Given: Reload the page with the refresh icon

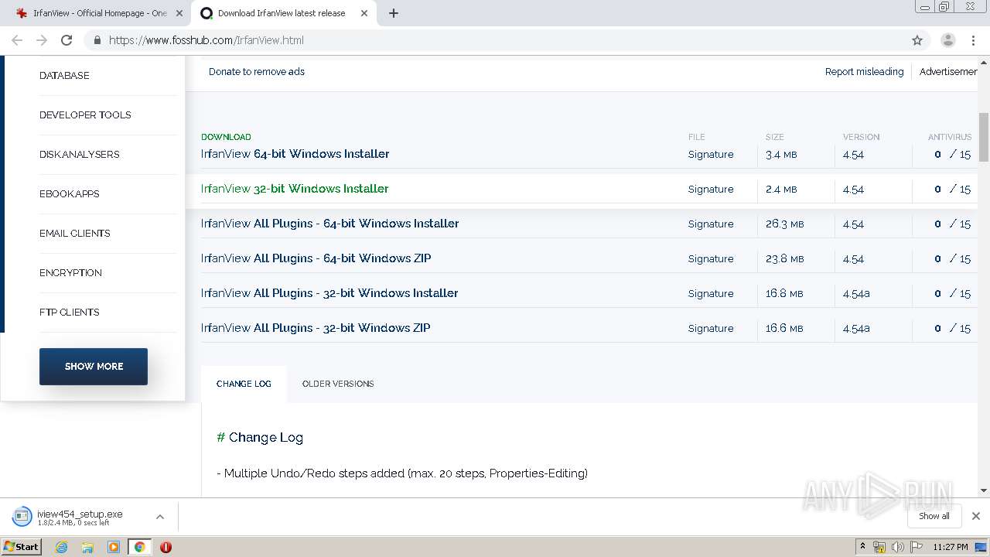Looking at the screenshot, I should point(67,40).
